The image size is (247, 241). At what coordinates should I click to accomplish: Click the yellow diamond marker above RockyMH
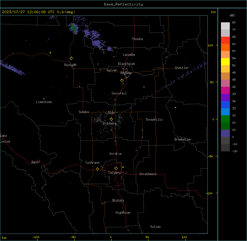72,58
